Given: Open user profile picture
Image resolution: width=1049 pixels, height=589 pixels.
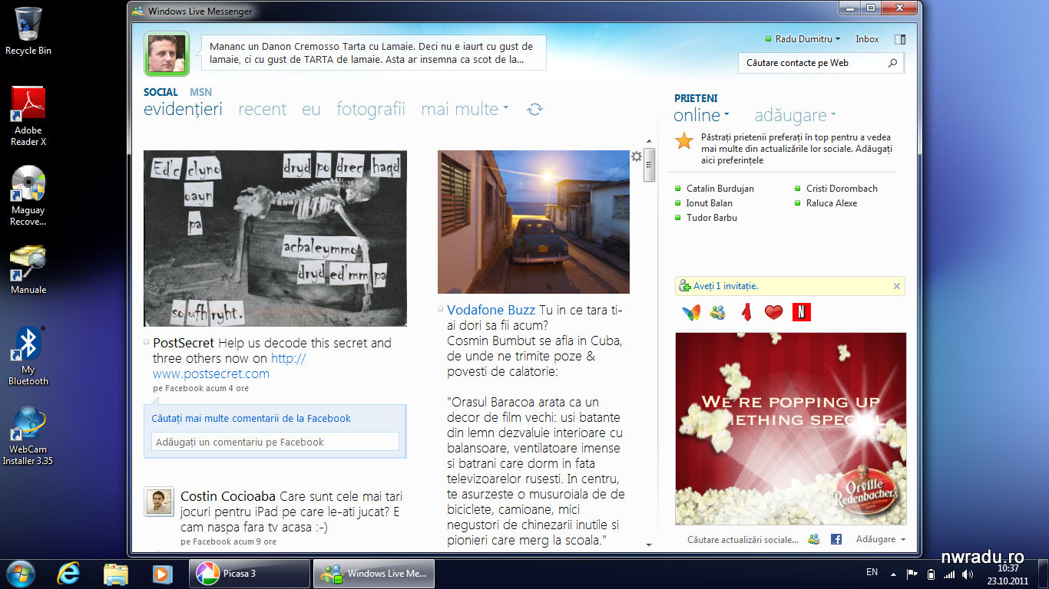Looking at the screenshot, I should [167, 54].
